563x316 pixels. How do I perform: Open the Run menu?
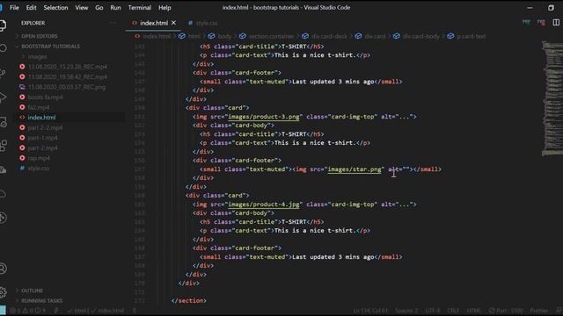pyautogui.click(x=115, y=8)
